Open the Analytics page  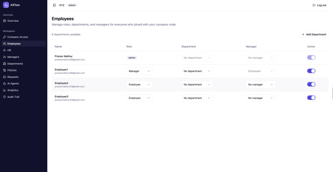(x=24, y=90)
